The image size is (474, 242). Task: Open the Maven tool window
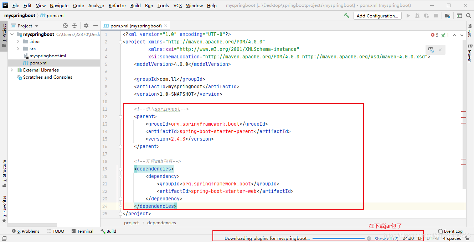[x=469, y=54]
